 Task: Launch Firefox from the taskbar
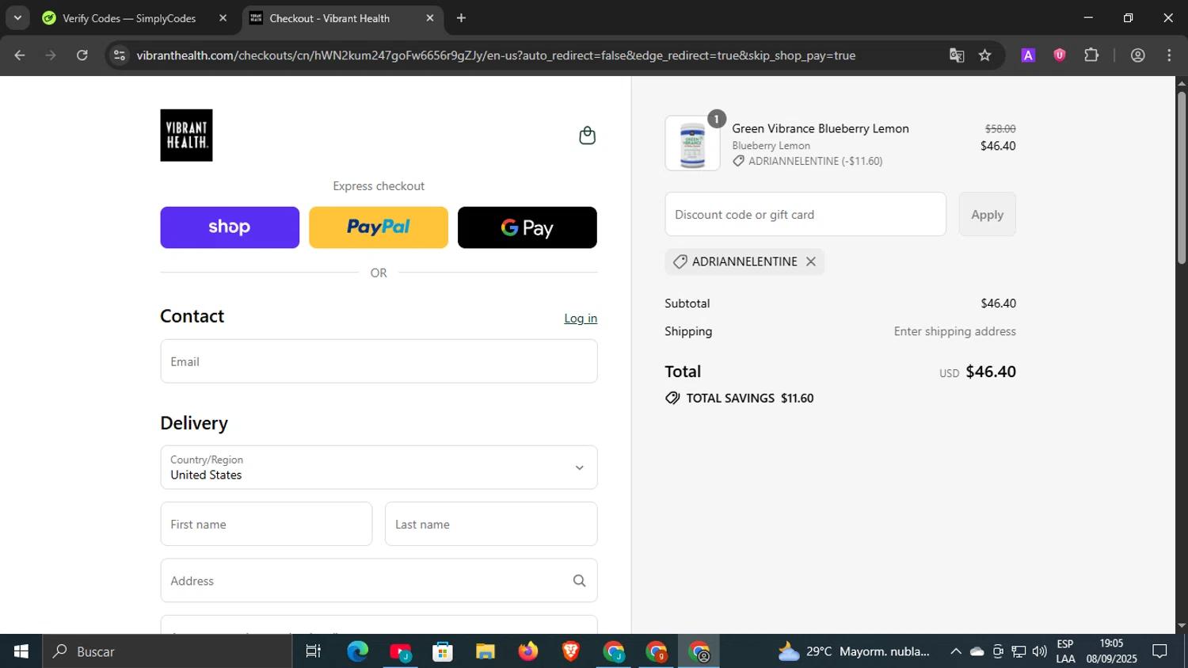pos(528,651)
